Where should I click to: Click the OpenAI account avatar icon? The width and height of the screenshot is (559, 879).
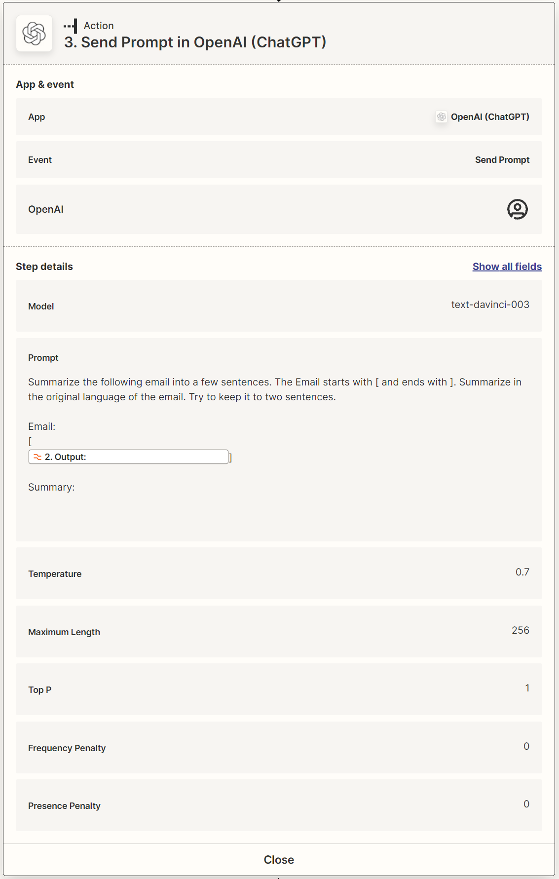click(x=517, y=209)
